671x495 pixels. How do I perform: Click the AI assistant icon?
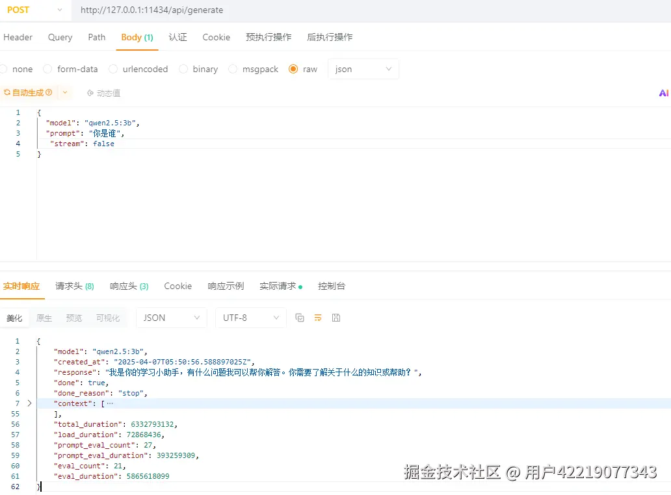tap(664, 93)
